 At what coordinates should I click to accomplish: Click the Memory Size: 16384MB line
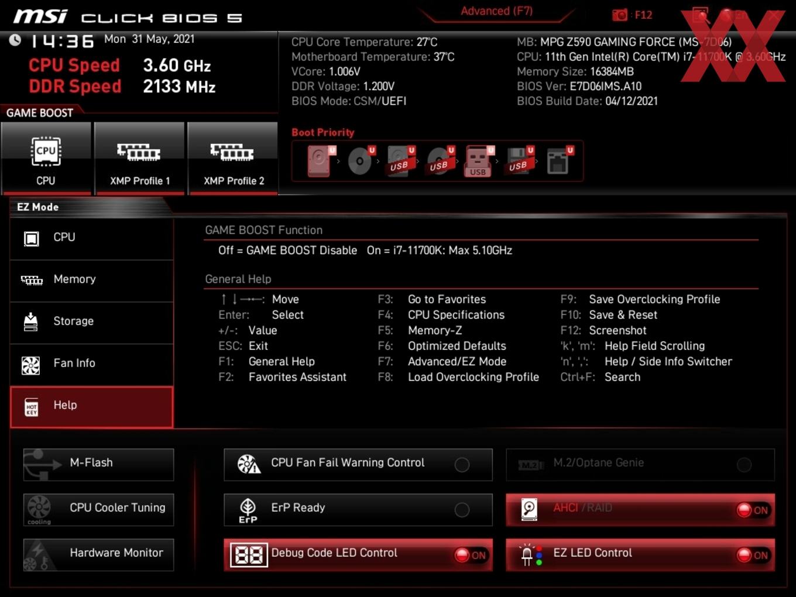575,71
